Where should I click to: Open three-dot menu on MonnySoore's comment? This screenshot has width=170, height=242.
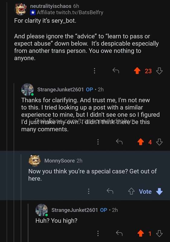pos(88,191)
